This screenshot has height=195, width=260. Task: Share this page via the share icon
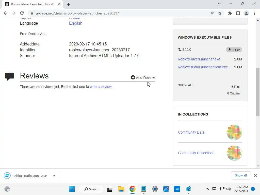[212, 13]
